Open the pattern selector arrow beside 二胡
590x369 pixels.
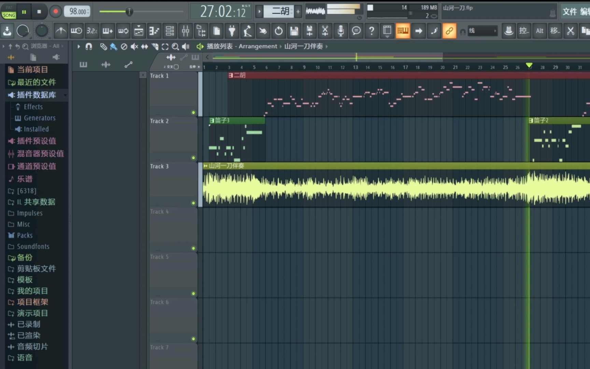coord(259,12)
